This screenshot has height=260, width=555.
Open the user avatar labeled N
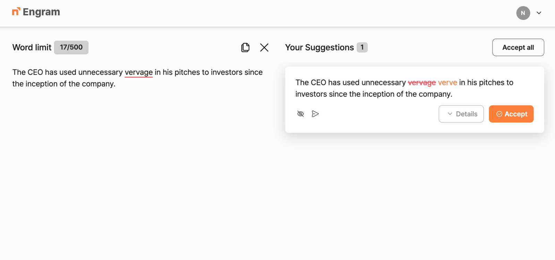523,13
